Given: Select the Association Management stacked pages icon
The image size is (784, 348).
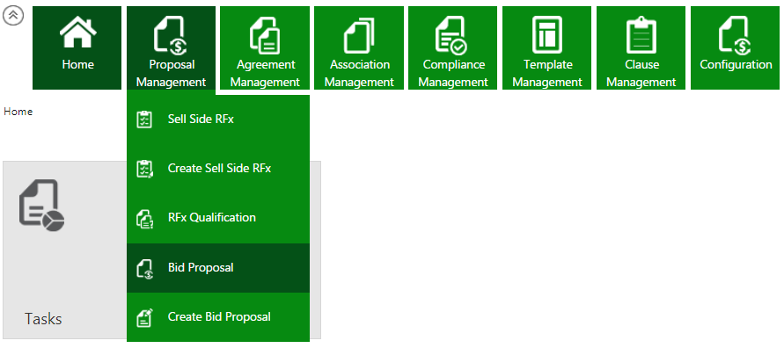Looking at the screenshot, I should tap(358, 34).
